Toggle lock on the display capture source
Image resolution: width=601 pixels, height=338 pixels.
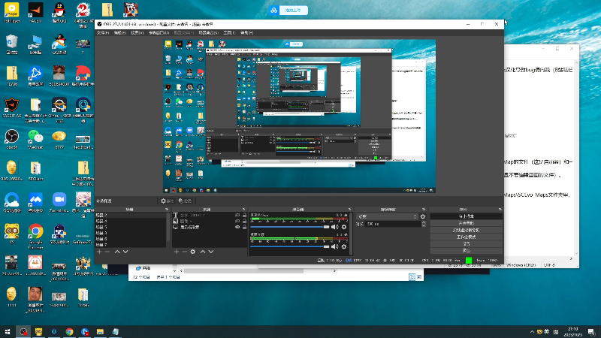coord(244,227)
